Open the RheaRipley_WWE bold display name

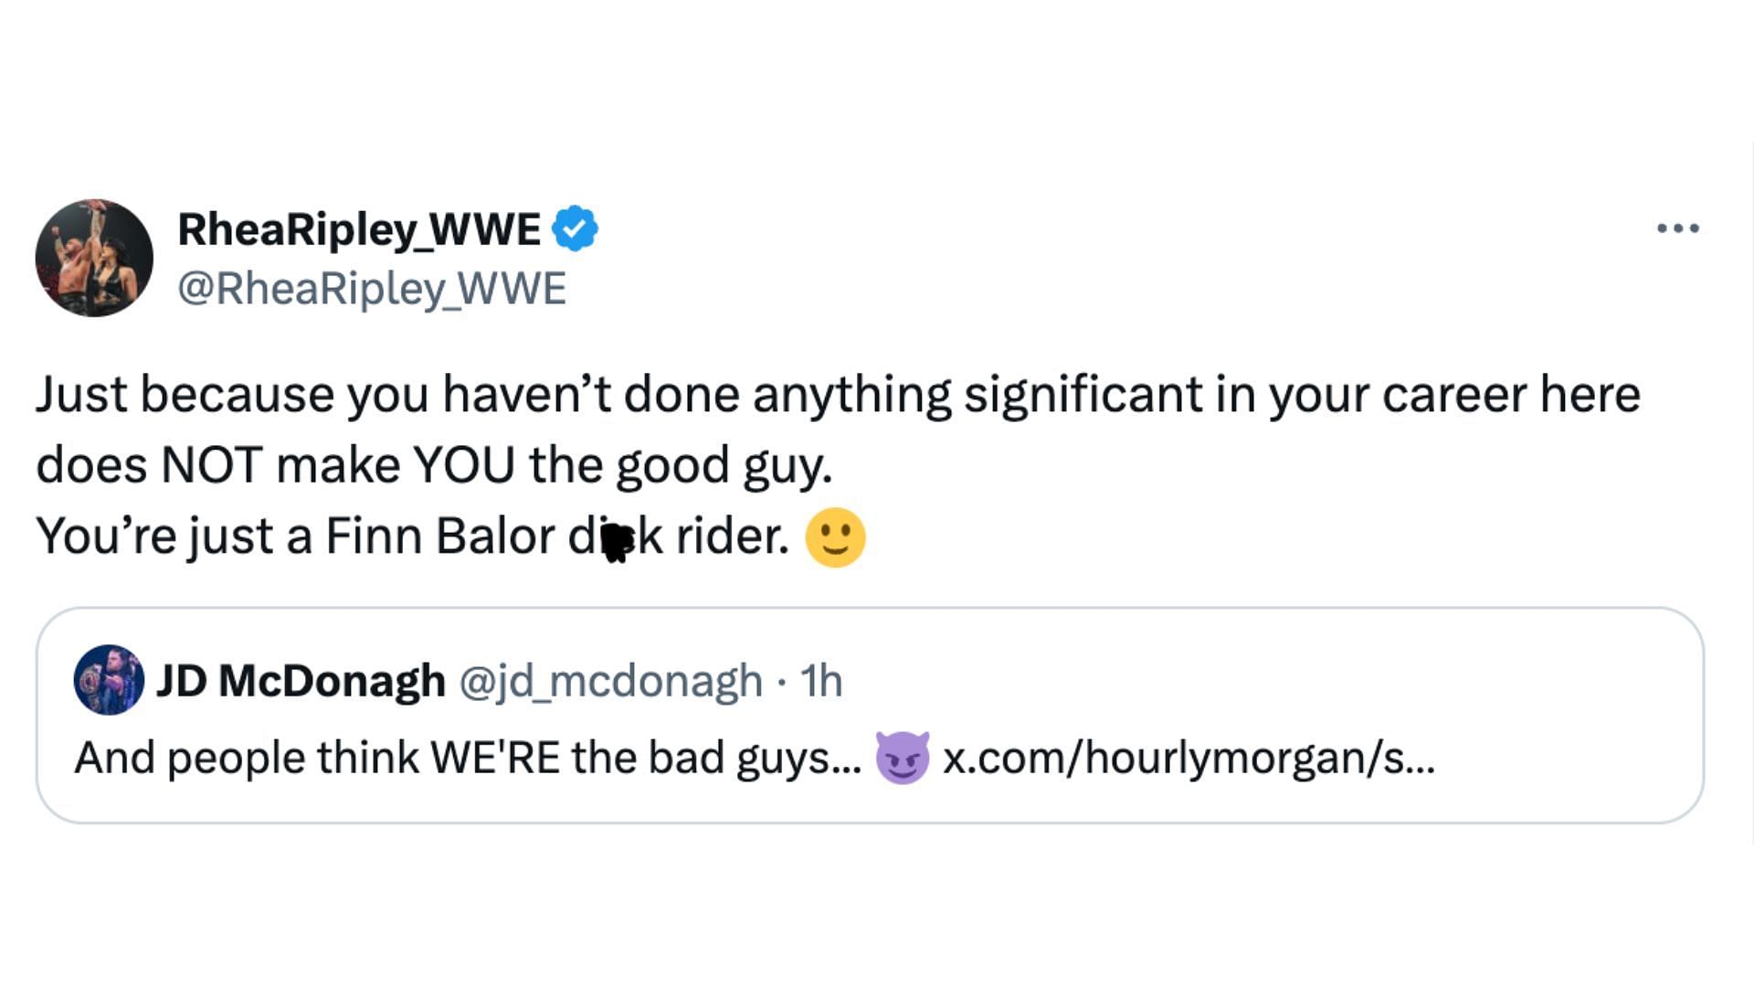tap(359, 228)
